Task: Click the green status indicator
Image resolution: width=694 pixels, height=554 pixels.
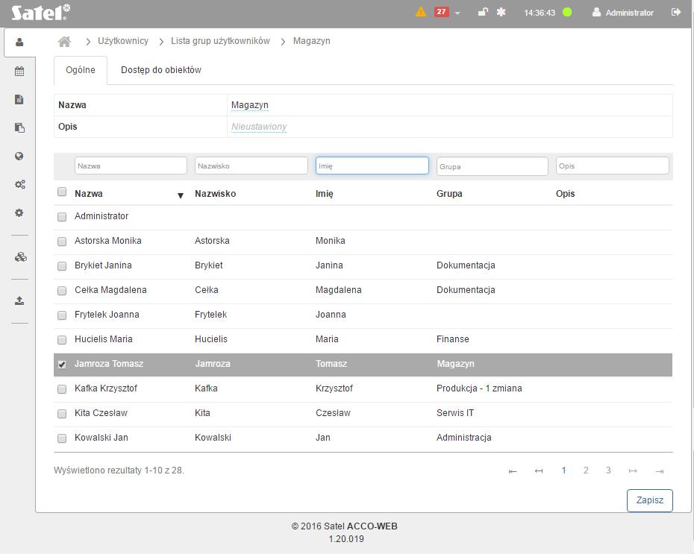Action: coord(567,13)
